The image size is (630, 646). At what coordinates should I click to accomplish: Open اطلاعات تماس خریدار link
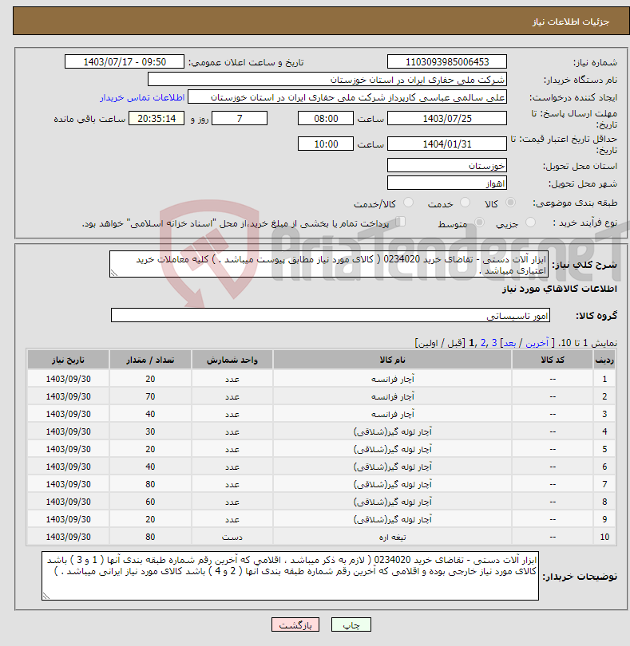coord(142,97)
